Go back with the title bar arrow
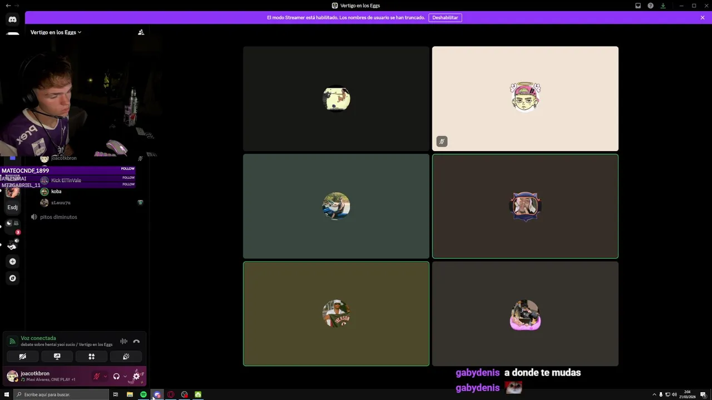 tap(8, 6)
